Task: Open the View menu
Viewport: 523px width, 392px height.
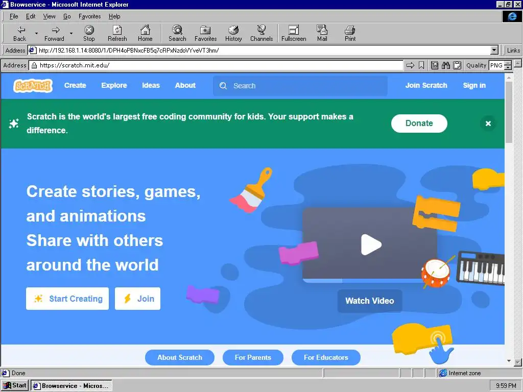Action: coord(50,16)
